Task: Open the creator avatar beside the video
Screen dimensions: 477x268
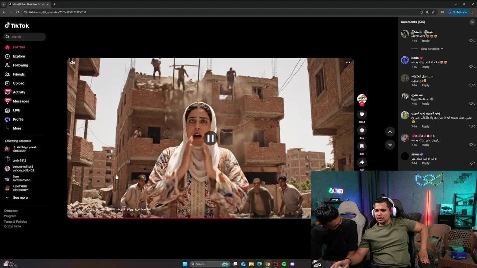Action: coord(362,99)
